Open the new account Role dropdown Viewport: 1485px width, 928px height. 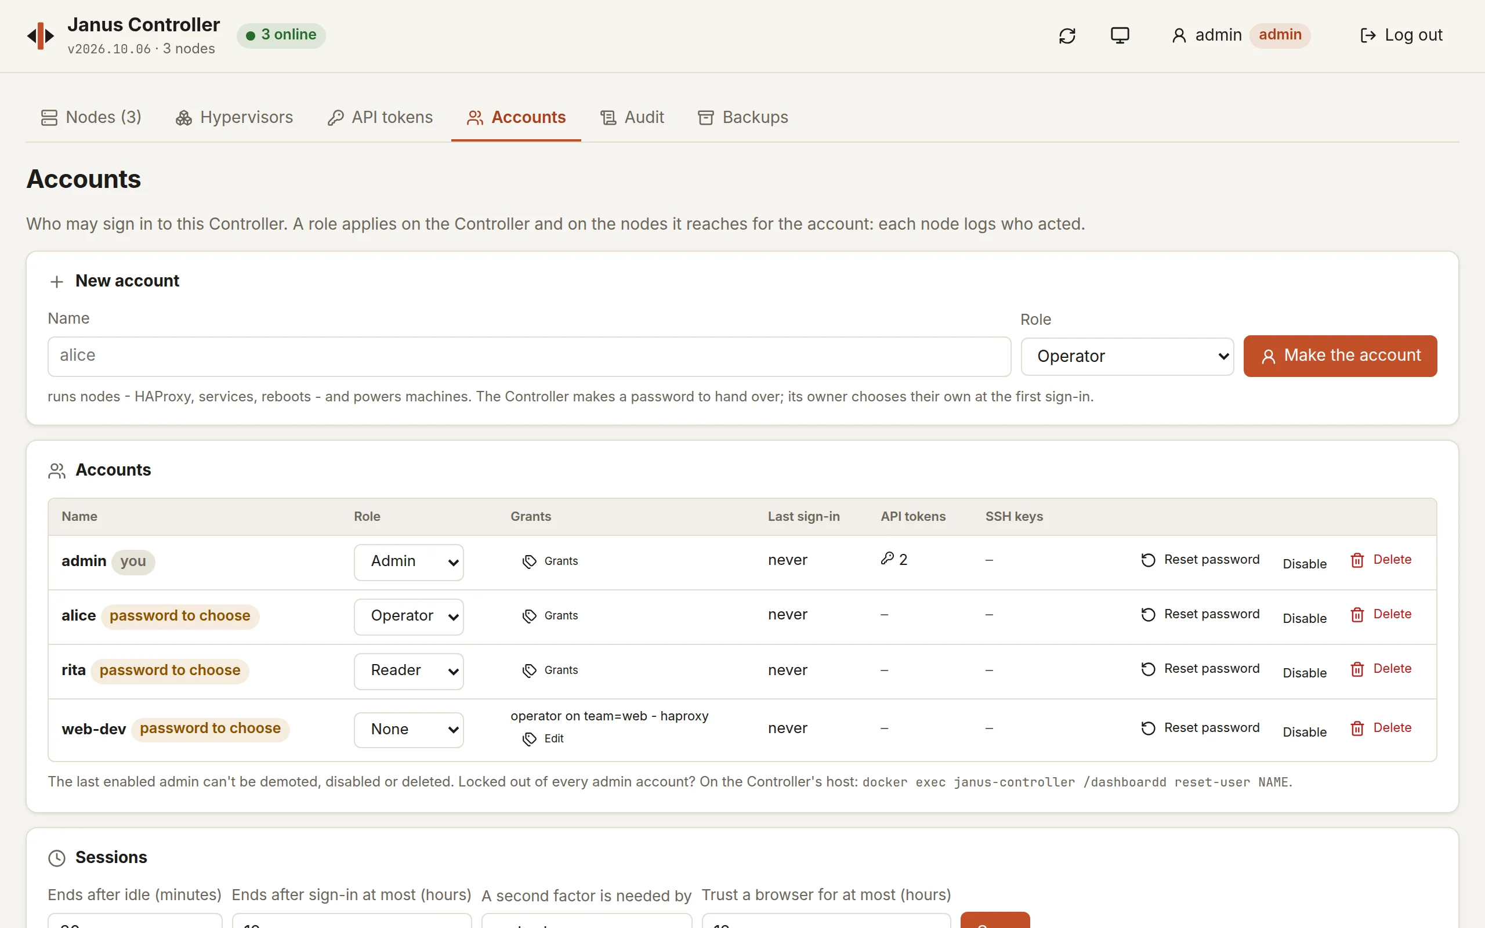[1127, 357]
